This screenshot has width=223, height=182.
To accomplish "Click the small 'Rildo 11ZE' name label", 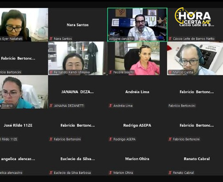I will point(10,139).
